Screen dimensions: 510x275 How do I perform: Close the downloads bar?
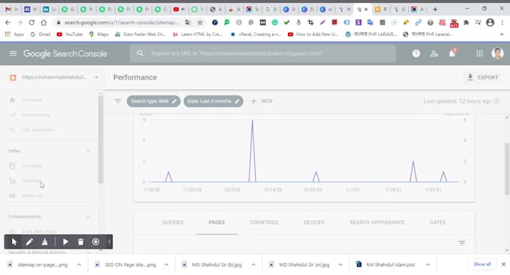[503, 265]
